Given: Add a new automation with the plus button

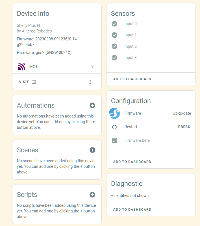Looking at the screenshot, I should pos(92,105).
